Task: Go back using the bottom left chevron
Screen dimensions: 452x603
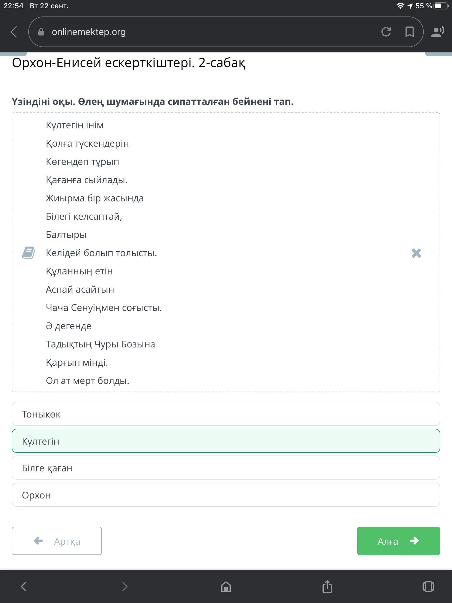Action: [x=24, y=586]
